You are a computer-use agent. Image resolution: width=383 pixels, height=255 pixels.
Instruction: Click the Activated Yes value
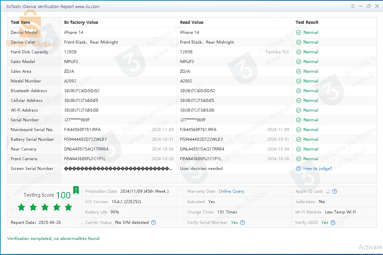(x=212, y=202)
